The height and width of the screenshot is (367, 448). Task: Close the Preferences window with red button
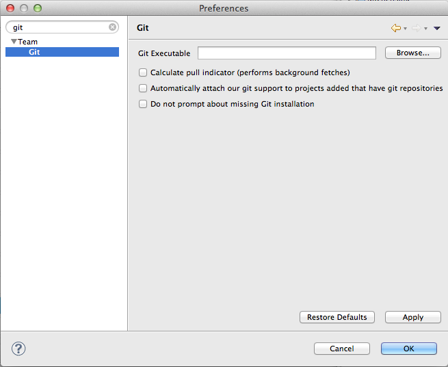coord(10,8)
